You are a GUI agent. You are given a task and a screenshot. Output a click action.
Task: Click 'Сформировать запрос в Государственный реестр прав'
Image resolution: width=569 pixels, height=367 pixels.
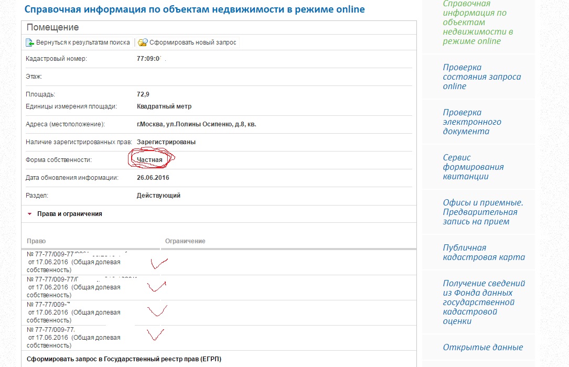(x=124, y=359)
